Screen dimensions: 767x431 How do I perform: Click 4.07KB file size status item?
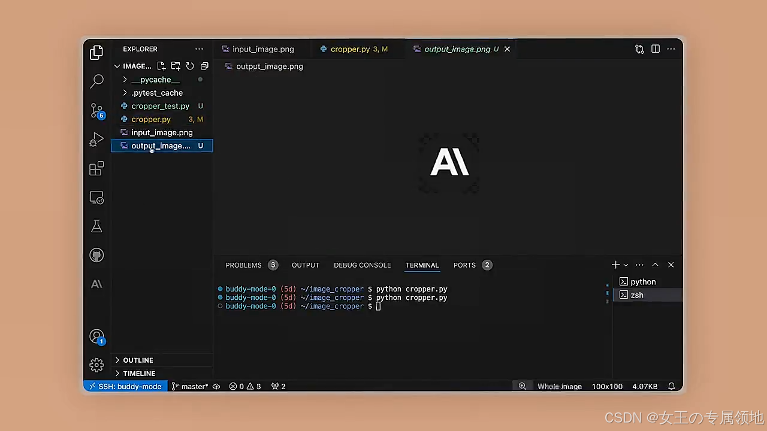[645, 387]
